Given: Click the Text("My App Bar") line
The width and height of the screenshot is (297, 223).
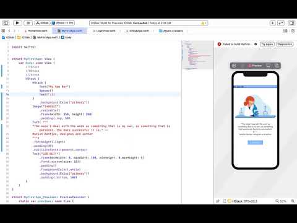Looking at the screenshot, I should click(54, 87).
